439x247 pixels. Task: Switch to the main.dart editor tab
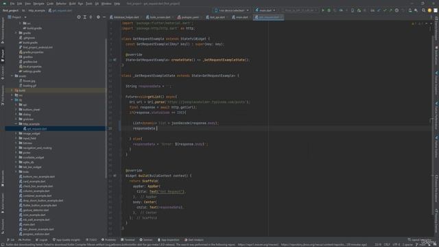[241, 17]
